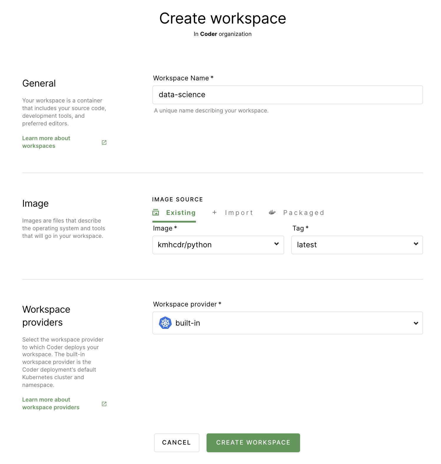This screenshot has height=464, width=441.
Task: Click the external link icon beside workspace providers link
Action: (x=104, y=404)
